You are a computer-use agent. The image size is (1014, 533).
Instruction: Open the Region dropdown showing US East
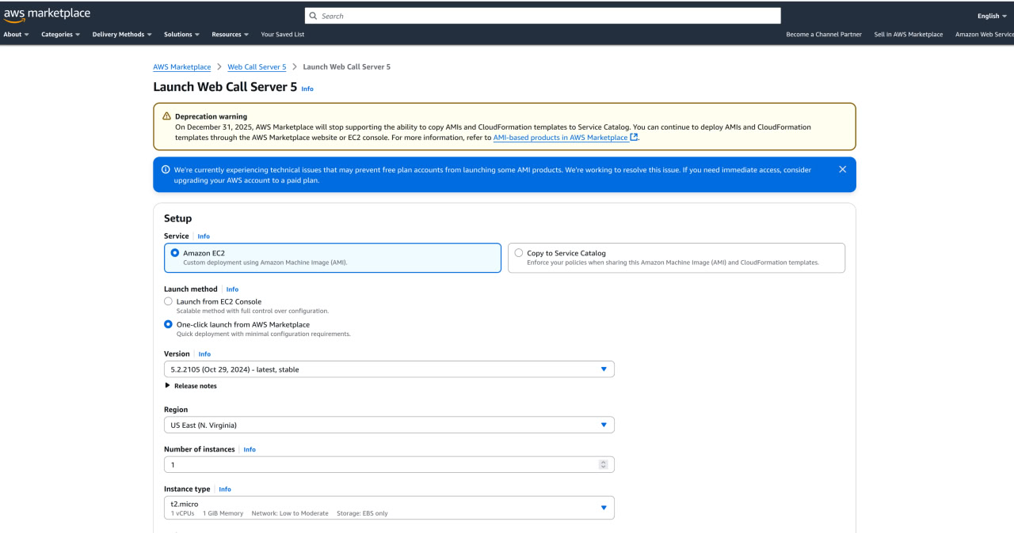[389, 425]
